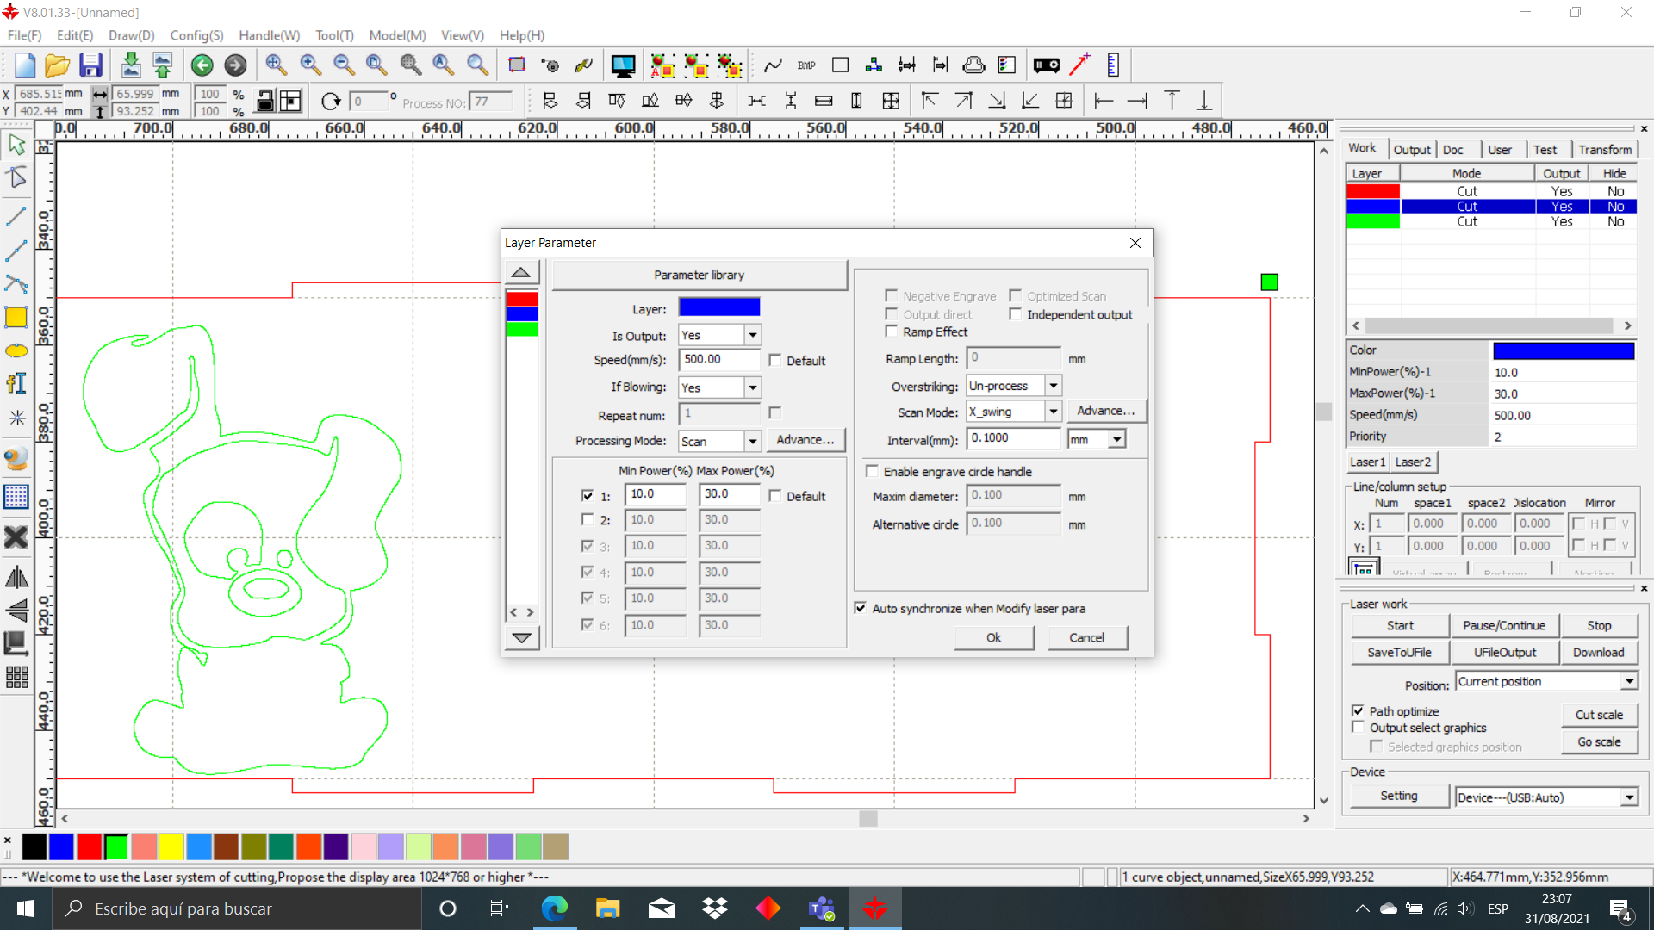Click the lock aspect ratio icon
Image resolution: width=1654 pixels, height=930 pixels.
click(265, 102)
